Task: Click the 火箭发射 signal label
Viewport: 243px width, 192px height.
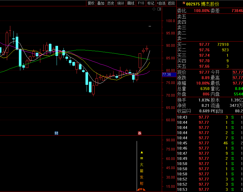Action: [x=142, y=174]
